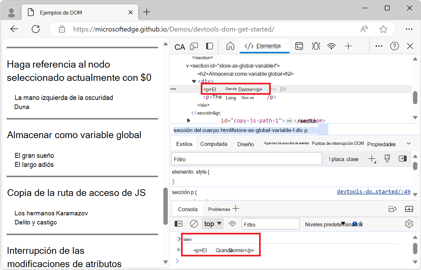The image size is (421, 270).
Task: Switch to the Diseño tab
Action: click(x=245, y=144)
